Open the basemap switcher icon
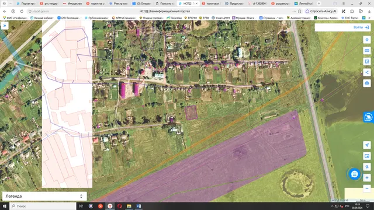The image size is (374, 210). tap(367, 156)
